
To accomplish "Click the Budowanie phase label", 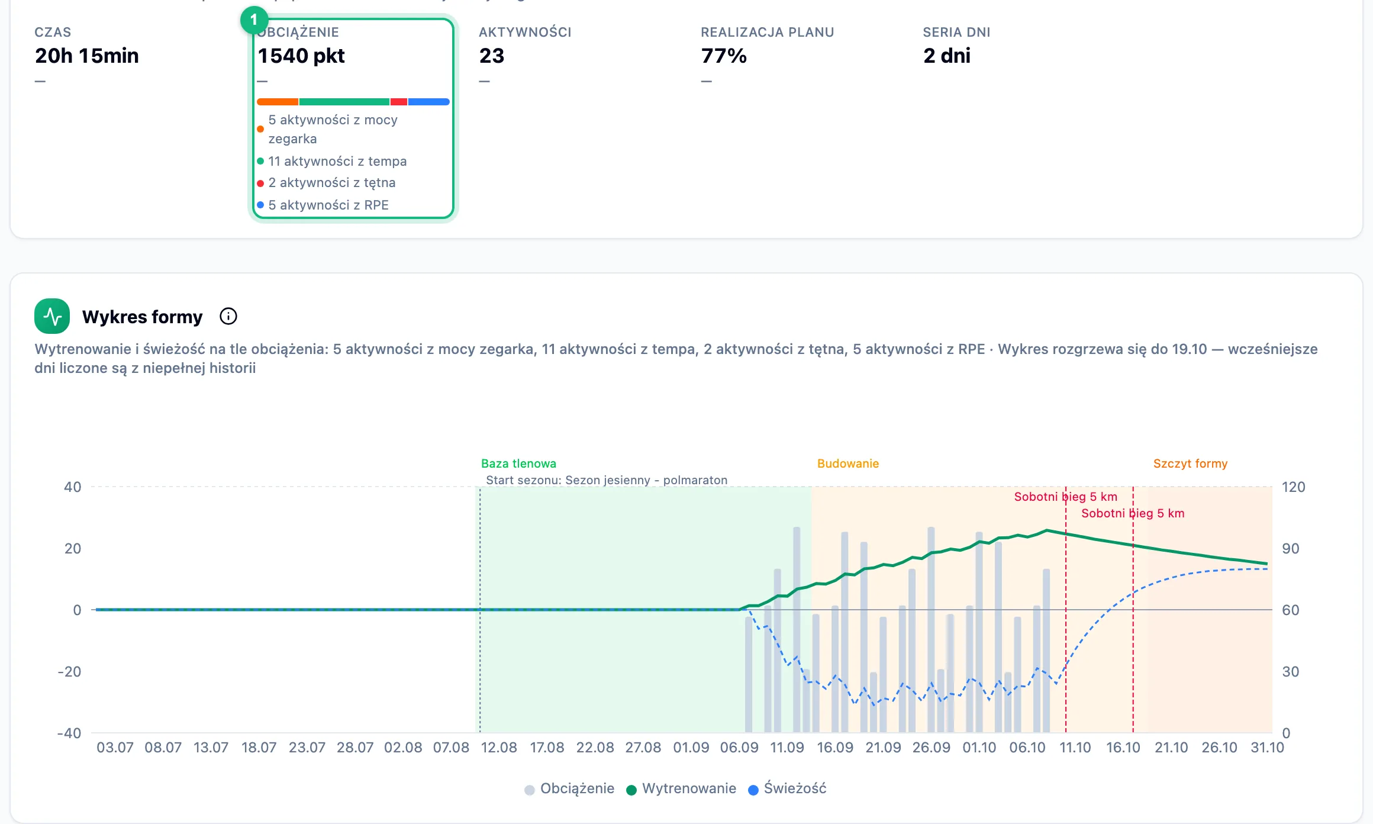I will [x=848, y=463].
